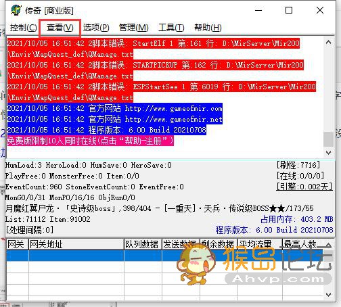Close the 传奇 window

[320, 10]
